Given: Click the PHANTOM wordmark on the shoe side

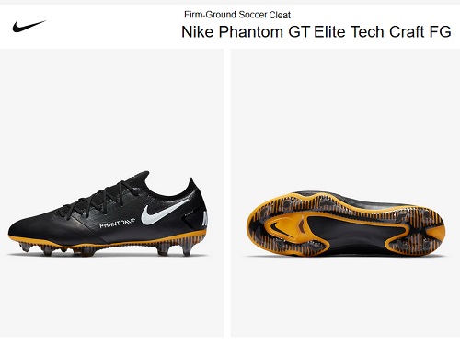Looking at the screenshot, I should [x=117, y=224].
